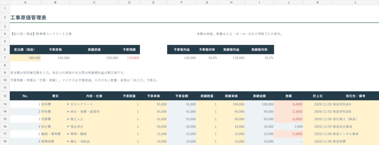Click the 予算原価 value 240,000

click(x=56, y=58)
